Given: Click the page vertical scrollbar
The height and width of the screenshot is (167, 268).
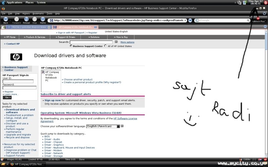Looking at the screenshot, I should (x=266, y=94).
